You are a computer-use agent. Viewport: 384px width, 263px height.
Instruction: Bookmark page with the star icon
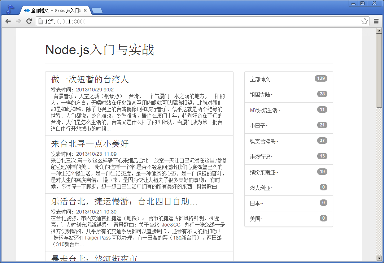365,21
